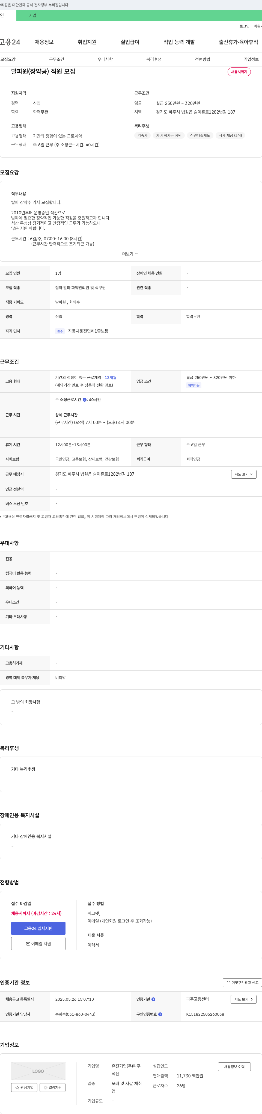The height and width of the screenshot is (1114, 262).
Task: Click the 기숙사 welfare tag
Action: pos(142,135)
